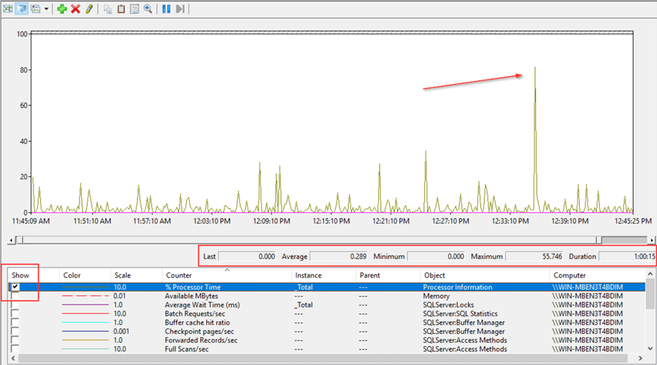Click the 0.001 scale value for Checkpoint pages/sec

click(121, 331)
